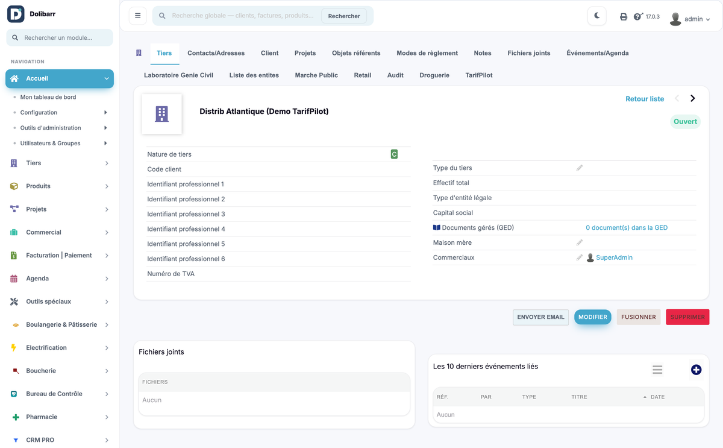Screen dimensions: 723x448
Task: Click the ENVOYER EMAIL button
Action: point(541,317)
